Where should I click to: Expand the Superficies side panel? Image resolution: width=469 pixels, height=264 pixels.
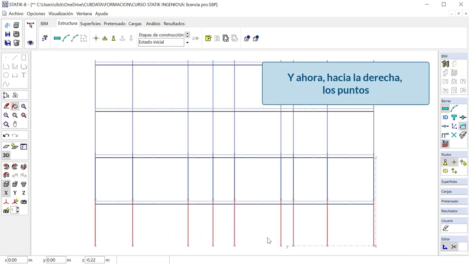point(454,182)
